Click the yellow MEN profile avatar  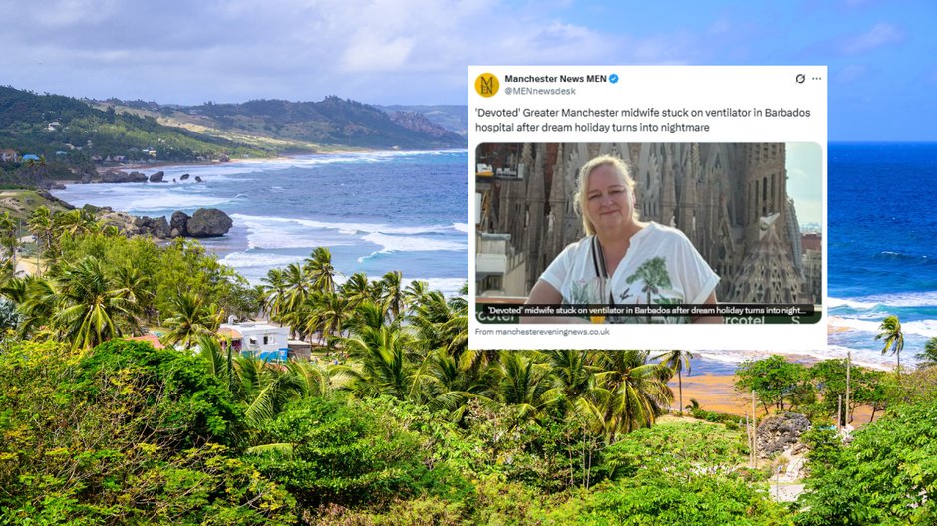pos(487,85)
